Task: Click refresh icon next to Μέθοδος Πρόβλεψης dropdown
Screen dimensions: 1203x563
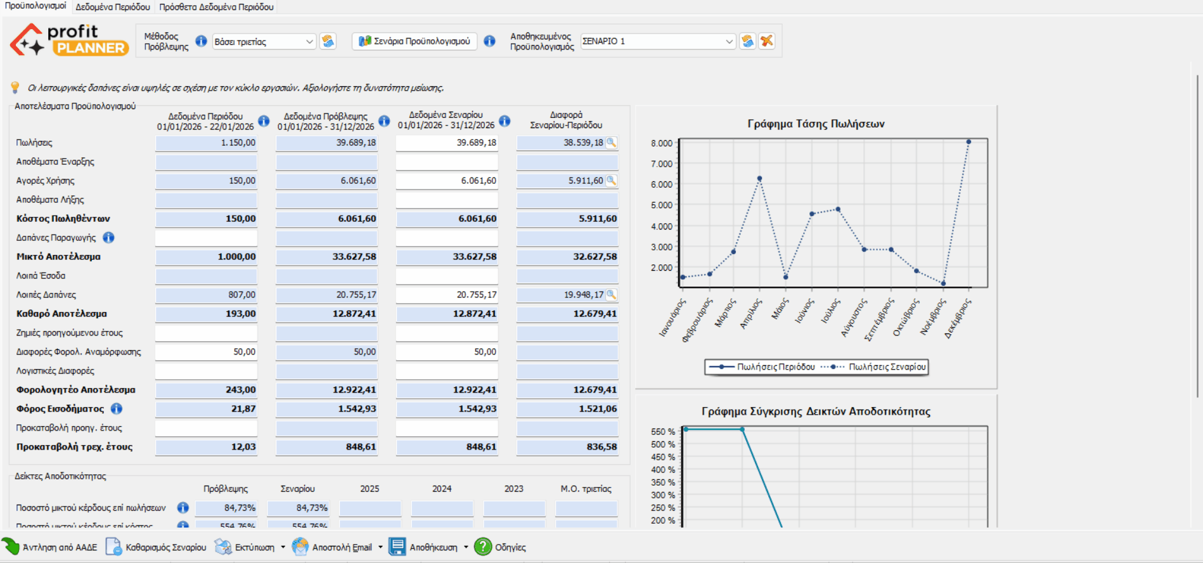Action: tap(328, 41)
